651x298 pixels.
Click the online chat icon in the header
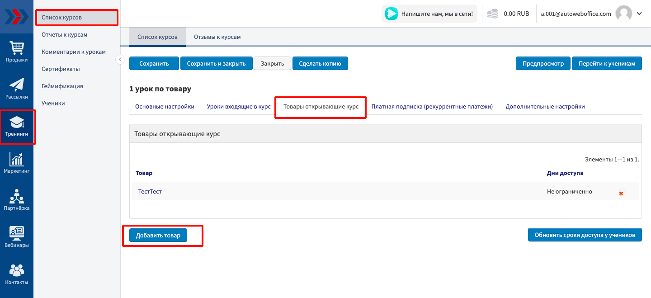(392, 14)
